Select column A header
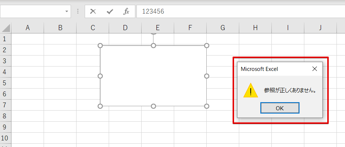This screenshot has width=345, height=147. pyautogui.click(x=27, y=28)
